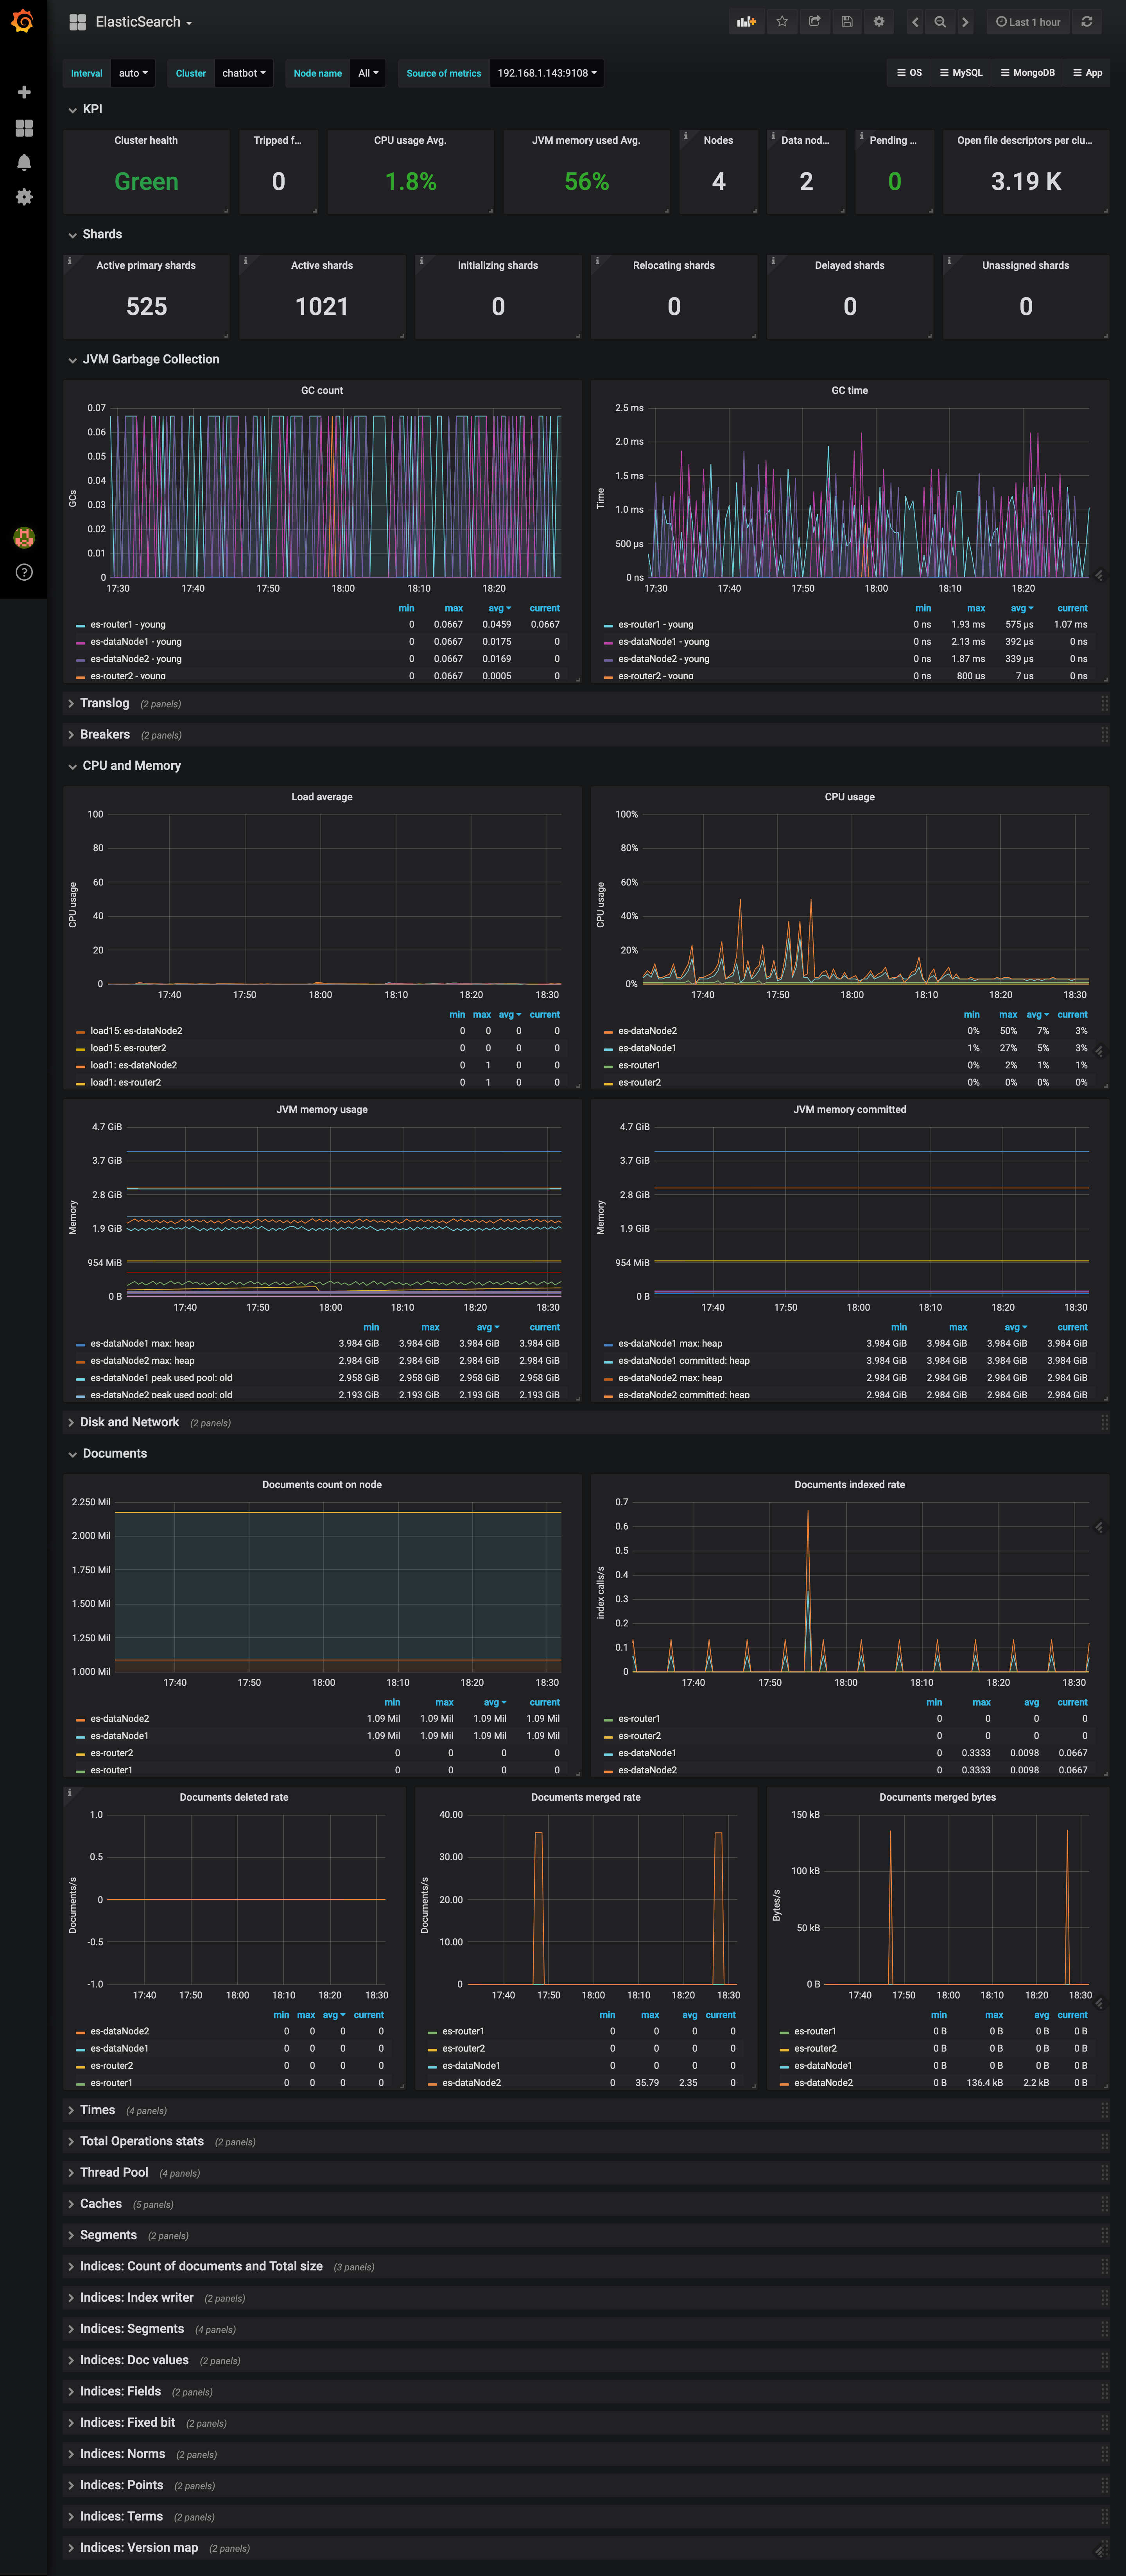Screen dimensions: 1126x2576
Task: Click the Create plus icon in sidebar
Action: [x=24, y=92]
